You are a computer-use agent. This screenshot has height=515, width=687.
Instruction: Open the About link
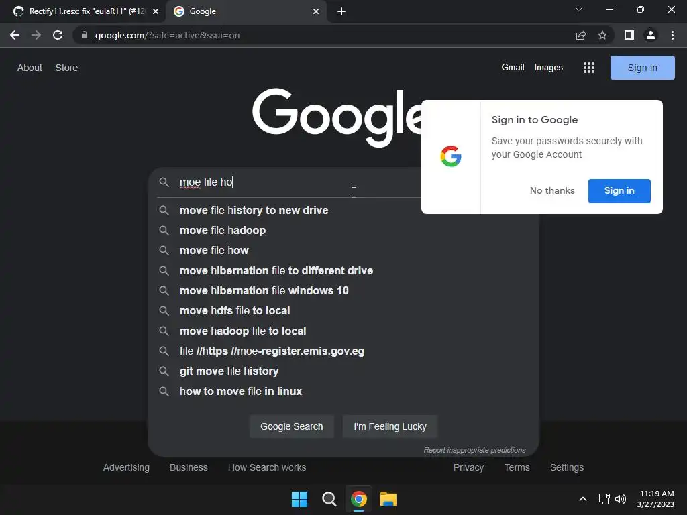point(30,68)
